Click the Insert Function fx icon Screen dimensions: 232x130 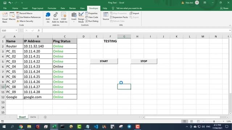pos(39,30)
